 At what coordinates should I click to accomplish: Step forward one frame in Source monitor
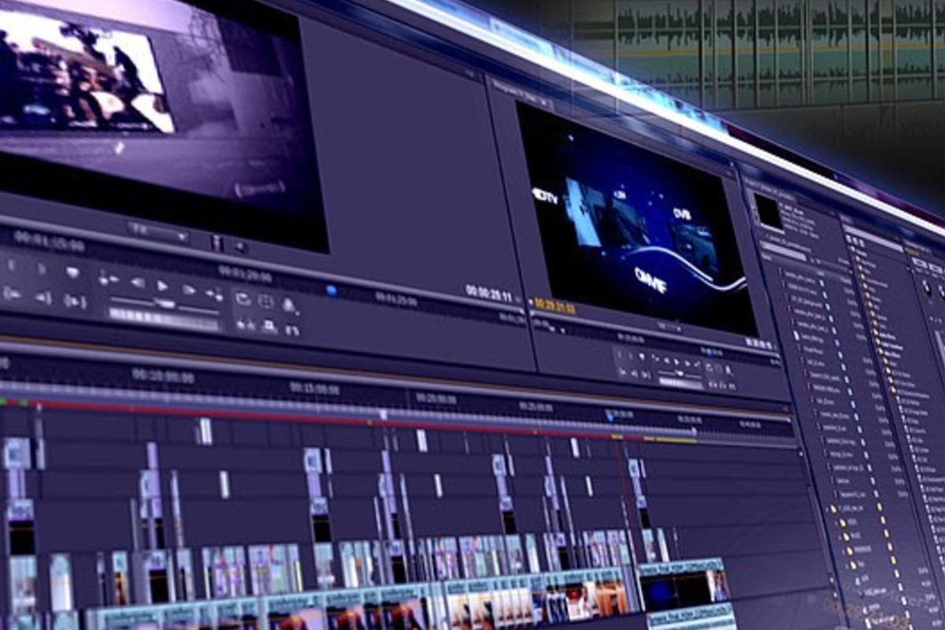(x=188, y=289)
